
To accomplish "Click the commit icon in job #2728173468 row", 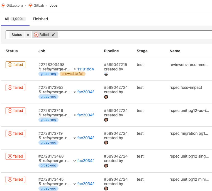I will coord(75,161).
